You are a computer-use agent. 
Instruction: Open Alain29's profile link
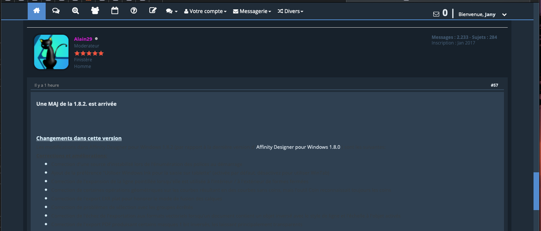[83, 39]
